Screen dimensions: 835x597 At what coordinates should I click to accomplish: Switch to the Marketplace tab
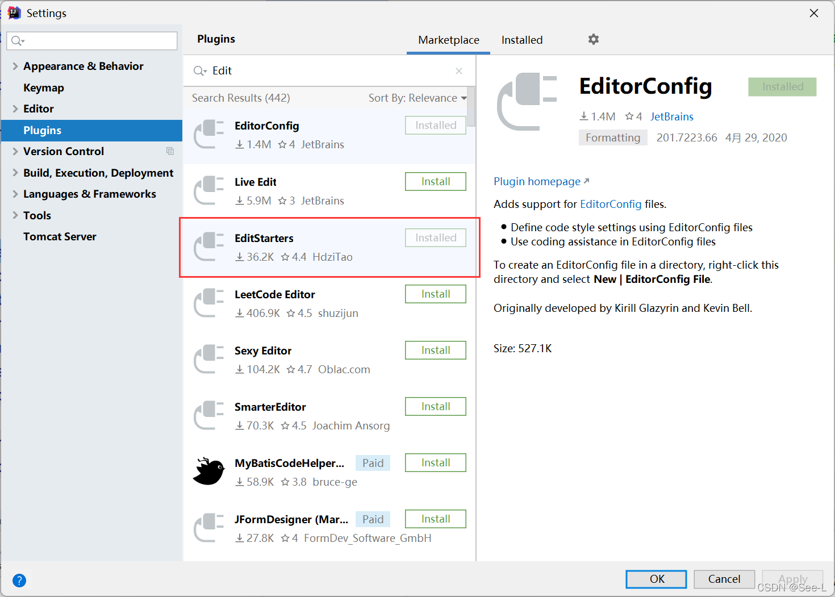point(449,40)
